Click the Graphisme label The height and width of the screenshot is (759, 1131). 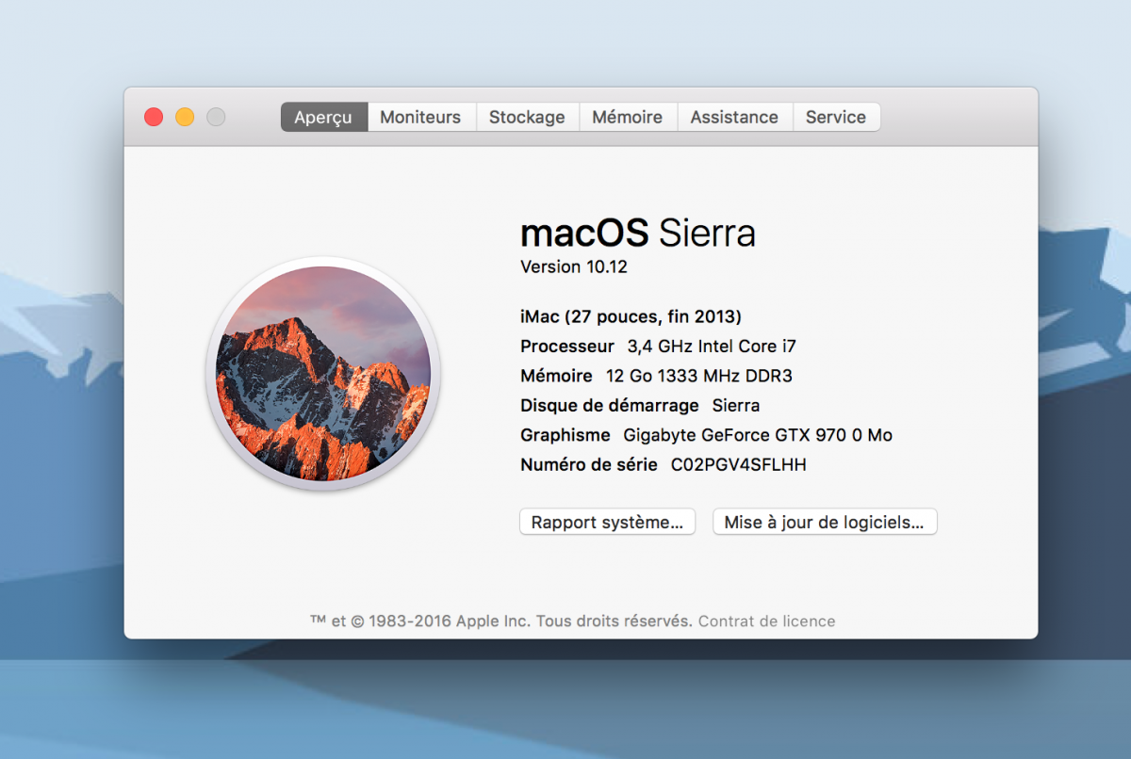565,435
